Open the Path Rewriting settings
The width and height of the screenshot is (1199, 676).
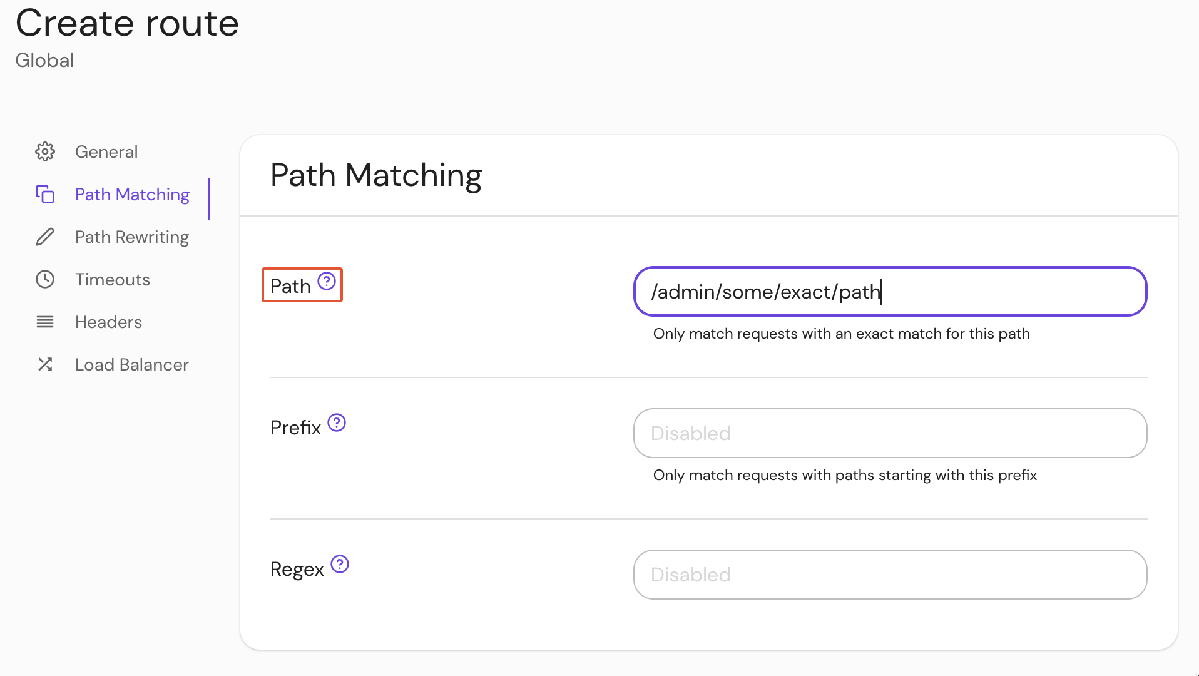pyautogui.click(x=131, y=237)
